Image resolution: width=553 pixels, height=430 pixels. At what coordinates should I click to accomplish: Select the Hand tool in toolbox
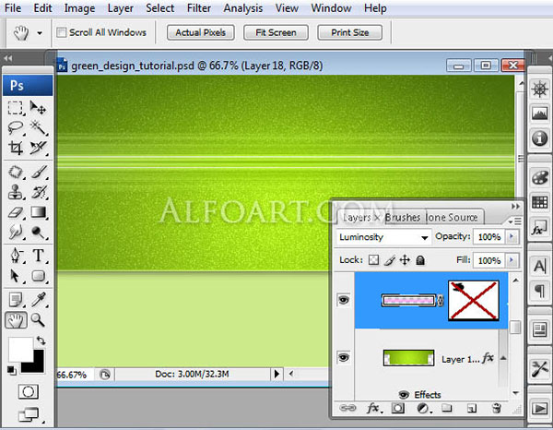pos(16,320)
